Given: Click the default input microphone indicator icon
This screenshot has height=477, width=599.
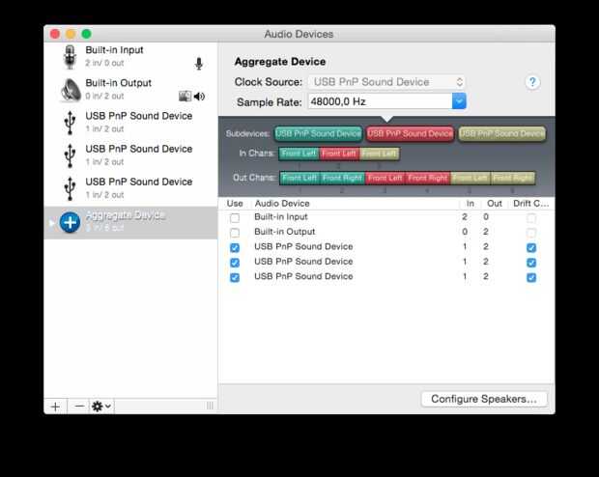Looking at the screenshot, I should click(x=199, y=64).
